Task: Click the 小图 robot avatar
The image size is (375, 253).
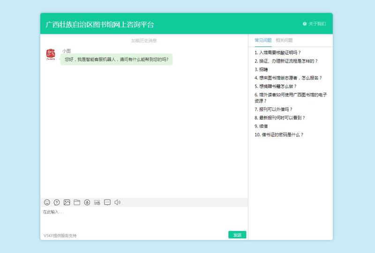Action: [x=51, y=54]
